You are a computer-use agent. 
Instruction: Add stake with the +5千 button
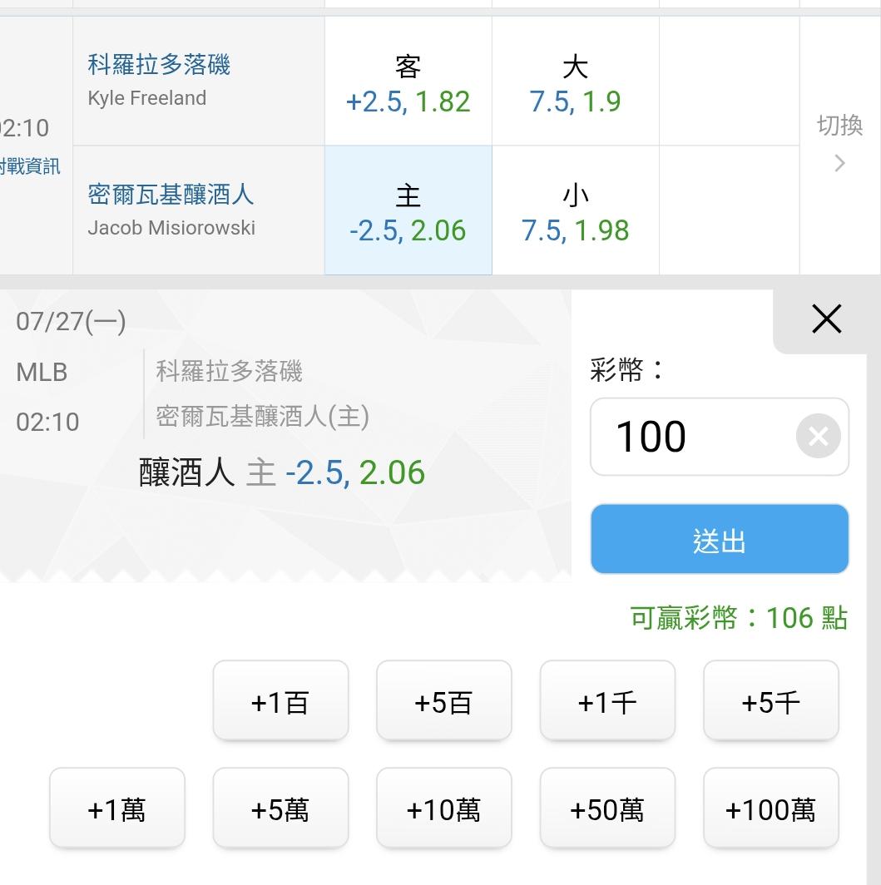[771, 700]
